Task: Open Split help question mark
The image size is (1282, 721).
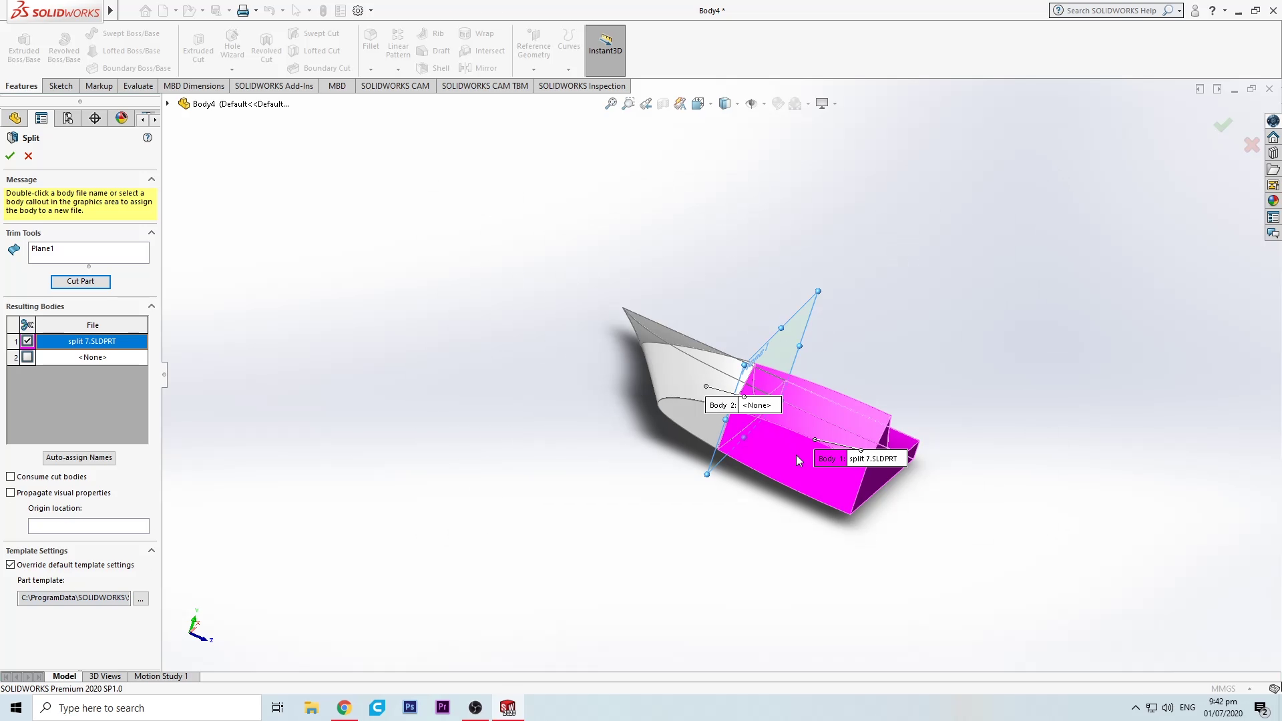Action: [148, 138]
